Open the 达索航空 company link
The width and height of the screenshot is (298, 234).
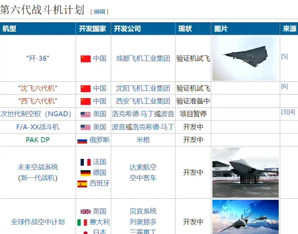point(143,167)
